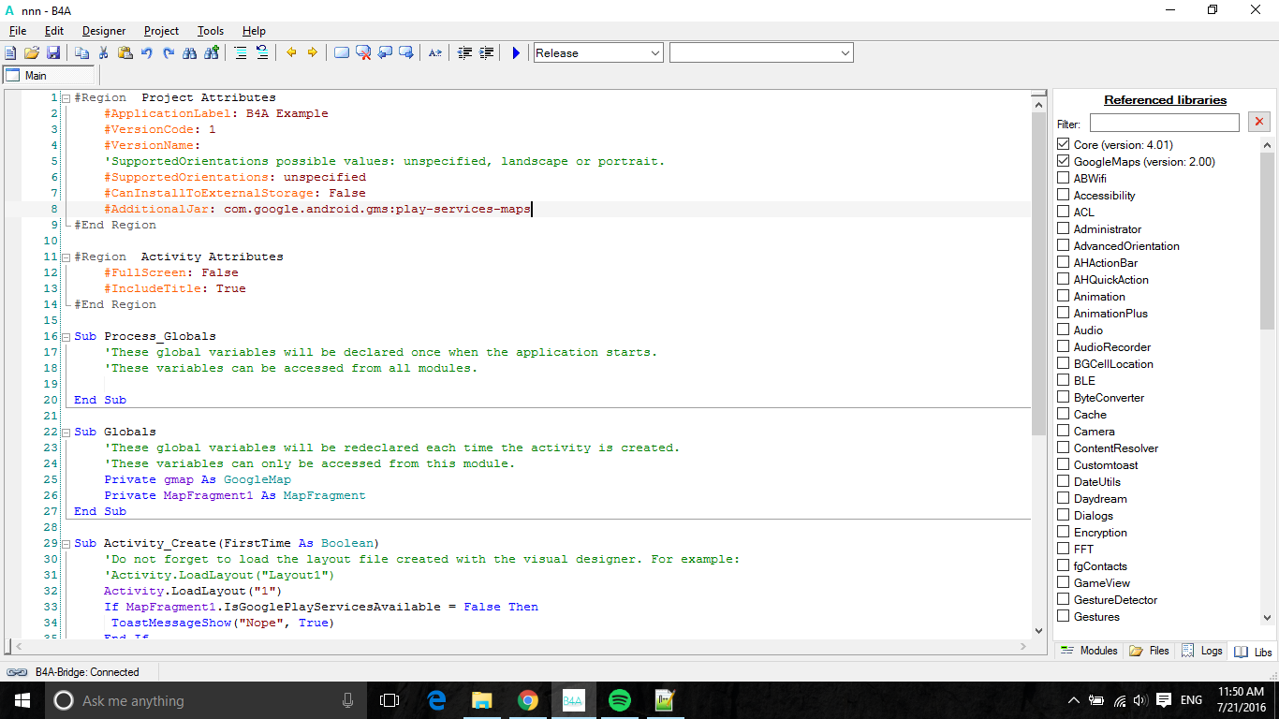
Task: Uncheck the GoogleMaps library checkbox
Action: coord(1063,161)
